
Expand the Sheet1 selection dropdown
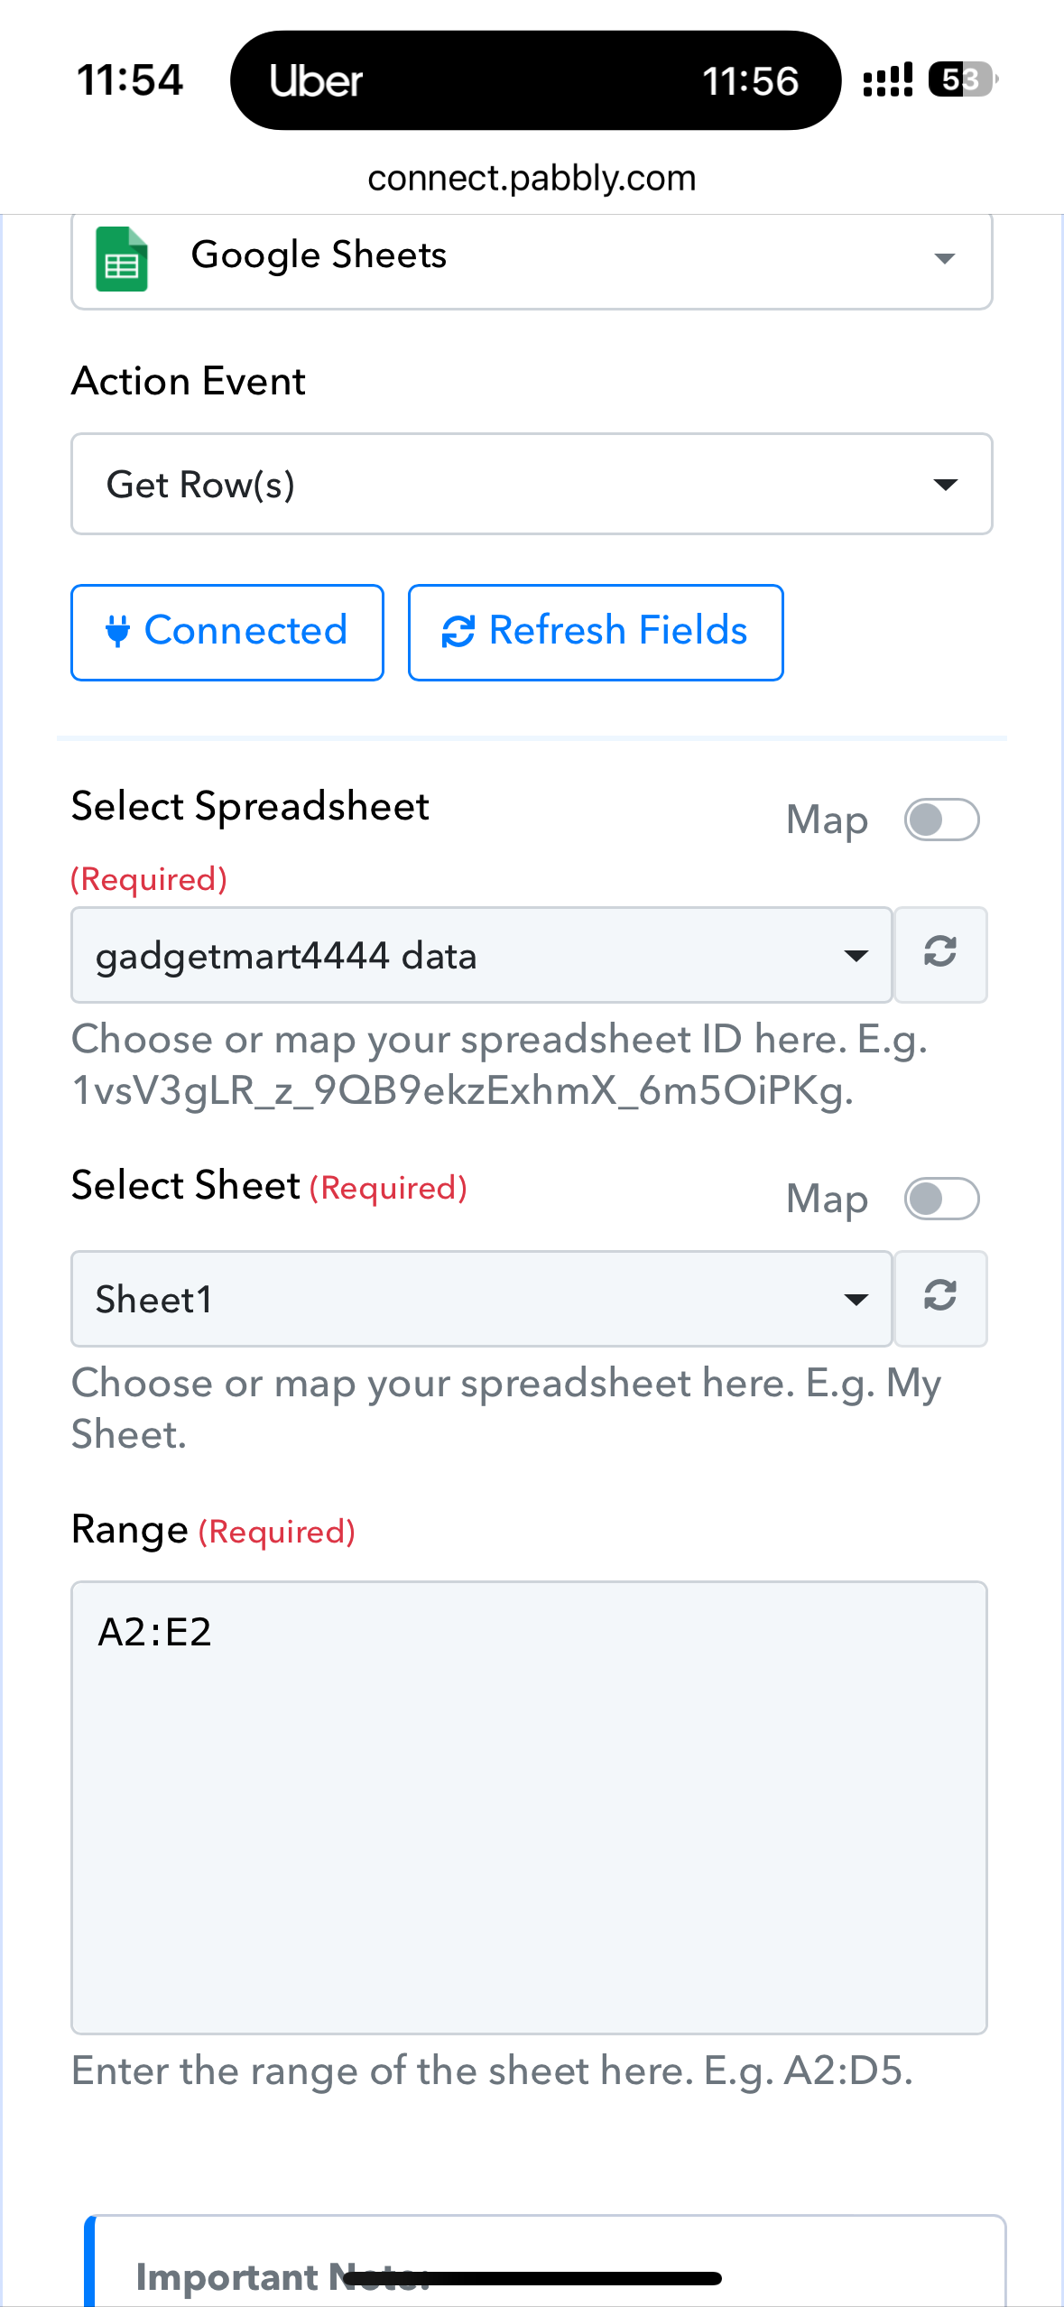(482, 1299)
